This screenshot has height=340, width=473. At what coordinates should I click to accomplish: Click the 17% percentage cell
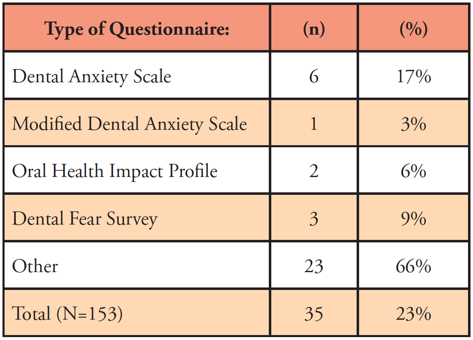point(414,77)
